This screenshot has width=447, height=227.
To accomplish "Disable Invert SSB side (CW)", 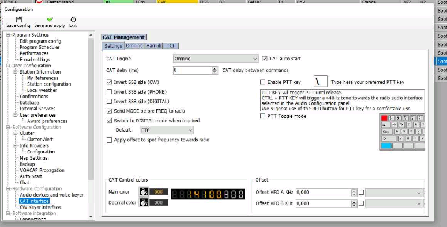I will [x=109, y=82].
